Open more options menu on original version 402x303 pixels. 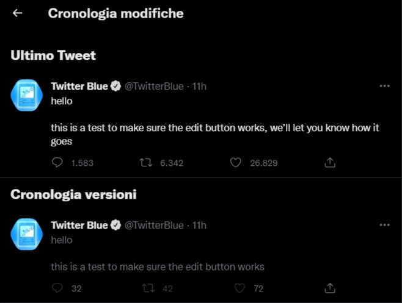[384, 225]
